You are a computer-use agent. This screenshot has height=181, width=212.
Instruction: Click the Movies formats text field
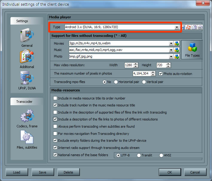pyautogui.click(x=119, y=43)
